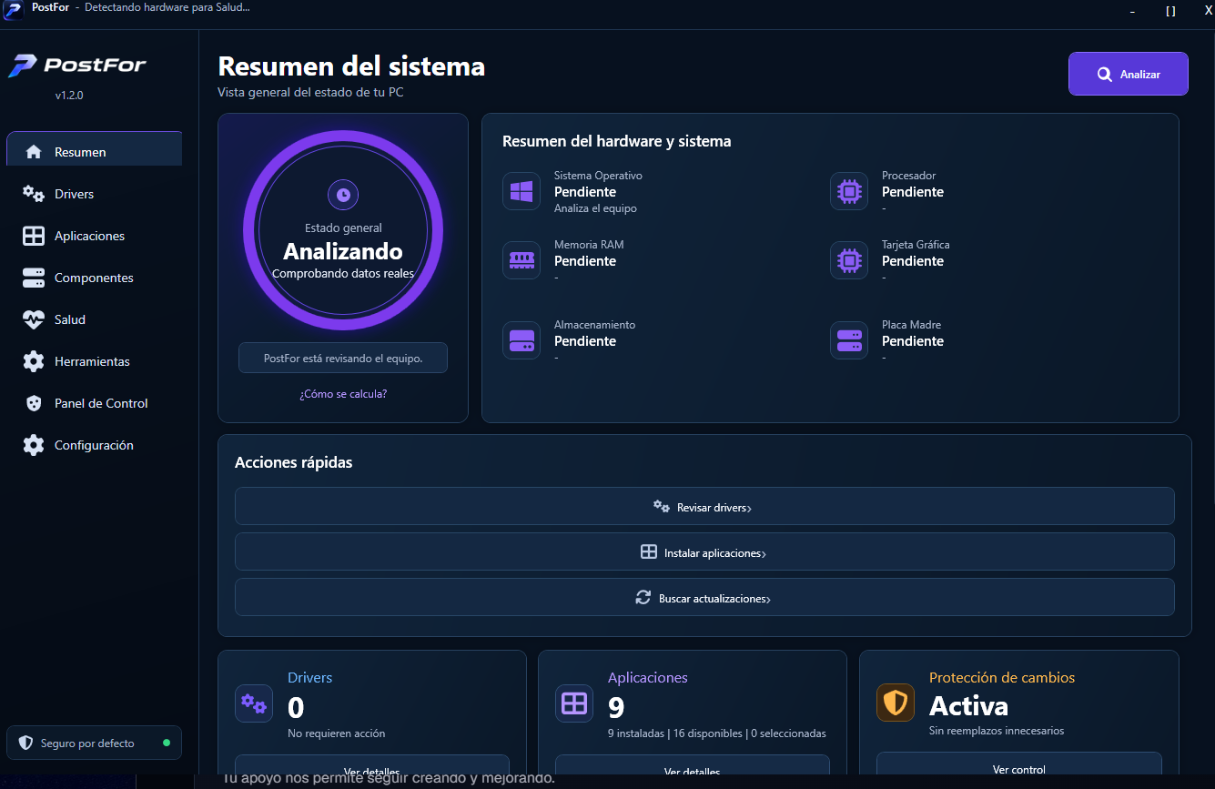Click the shield icon in Seguro por defecto
The height and width of the screenshot is (789, 1215).
click(25, 743)
